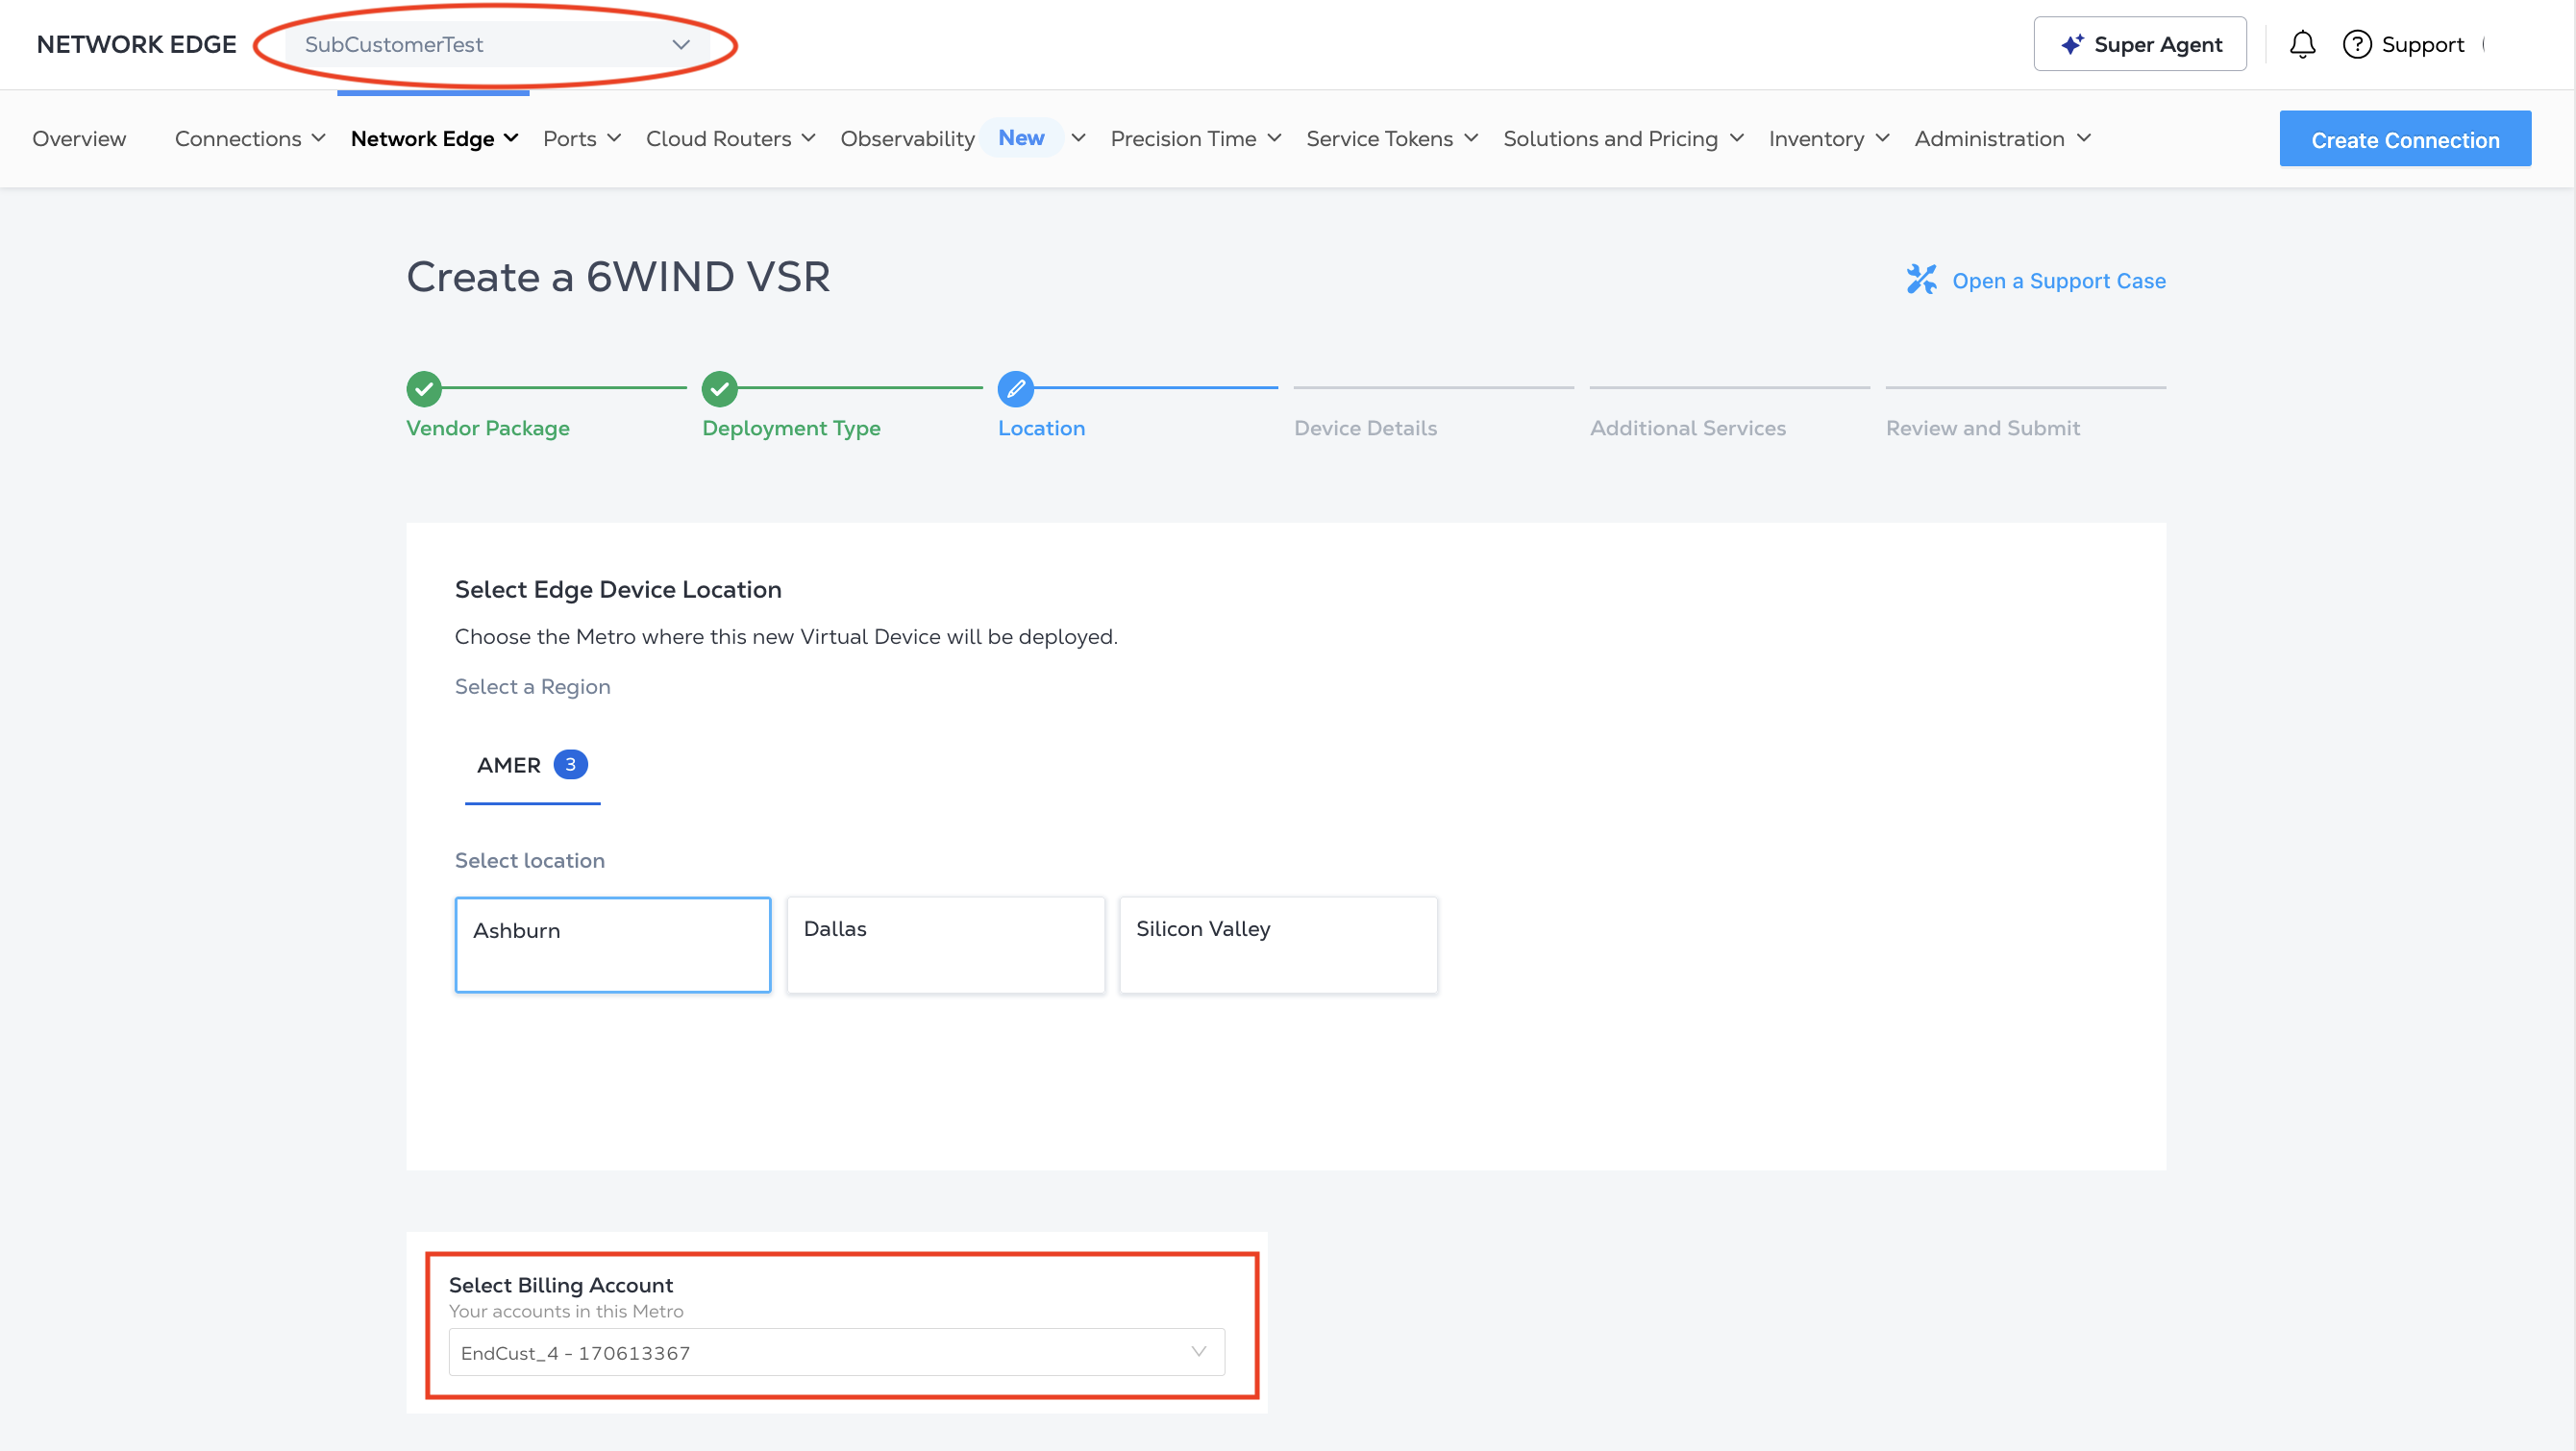Expand the Precision Time dropdown

pyautogui.click(x=1196, y=139)
